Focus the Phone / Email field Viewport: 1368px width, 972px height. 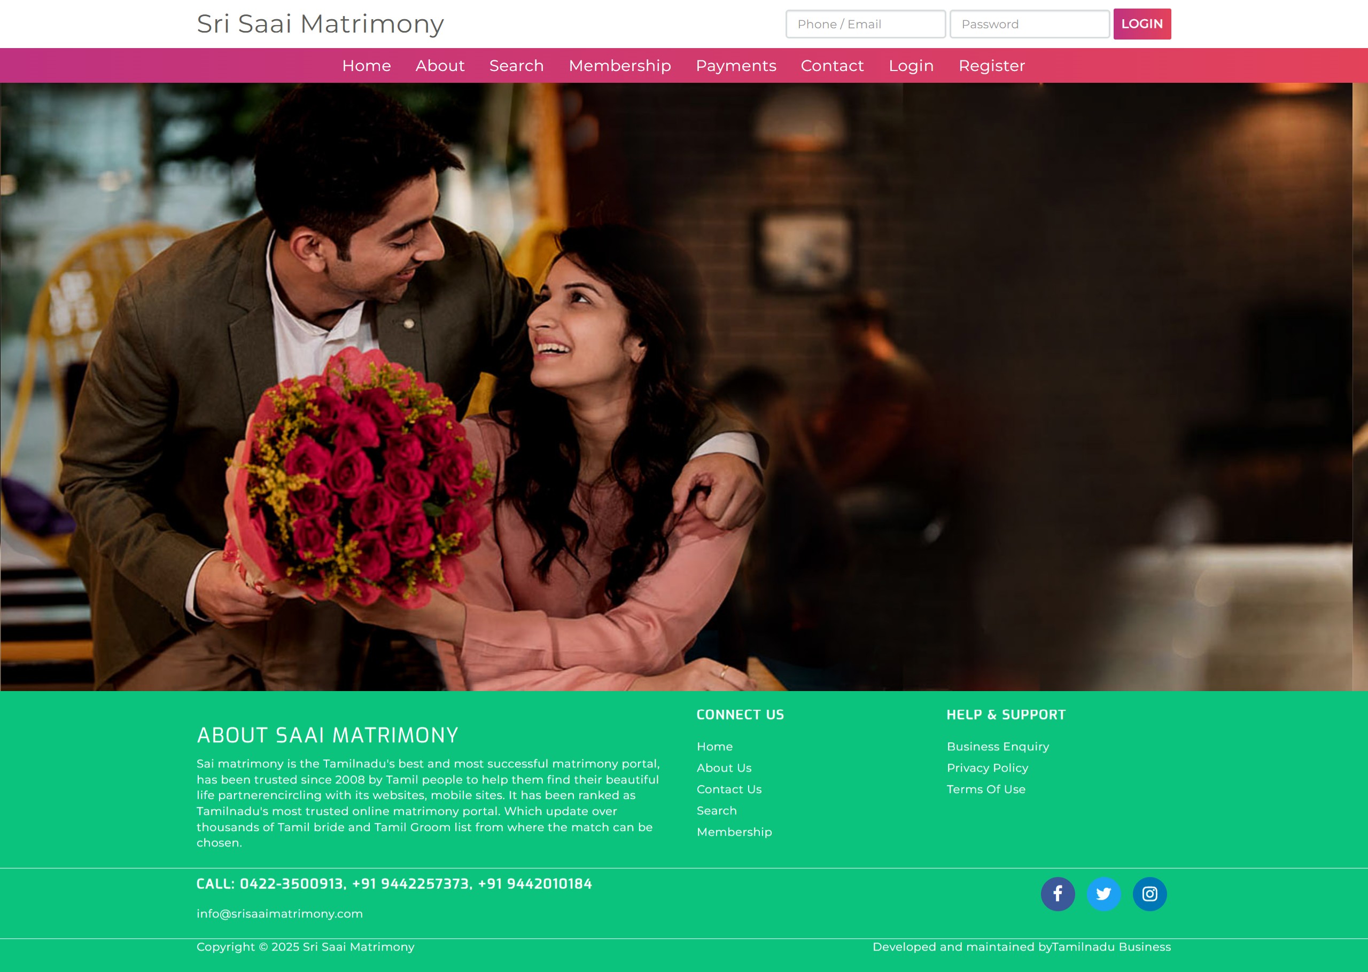[865, 24]
